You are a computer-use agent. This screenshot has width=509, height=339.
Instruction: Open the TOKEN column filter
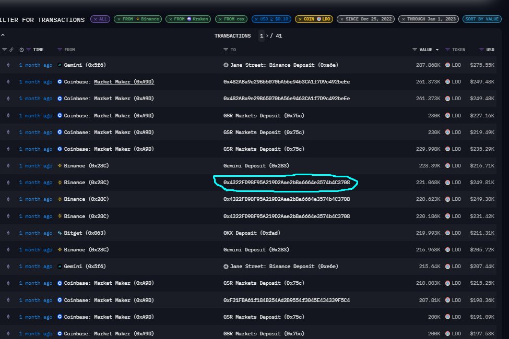tap(447, 50)
